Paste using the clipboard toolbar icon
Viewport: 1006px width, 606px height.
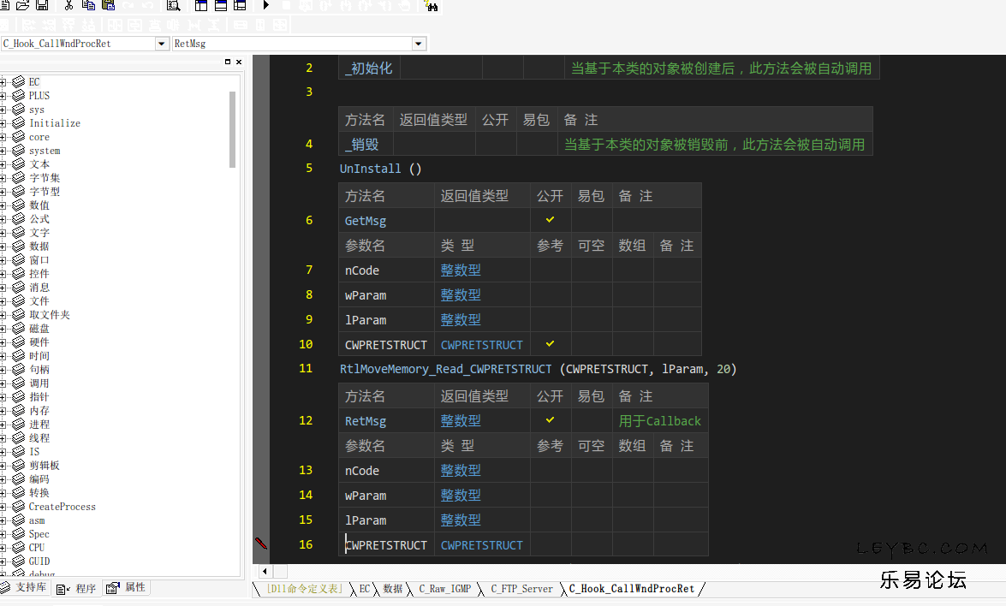tap(109, 5)
